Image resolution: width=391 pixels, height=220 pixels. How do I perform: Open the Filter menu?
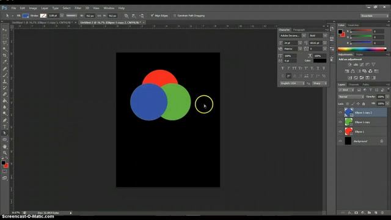(x=78, y=8)
